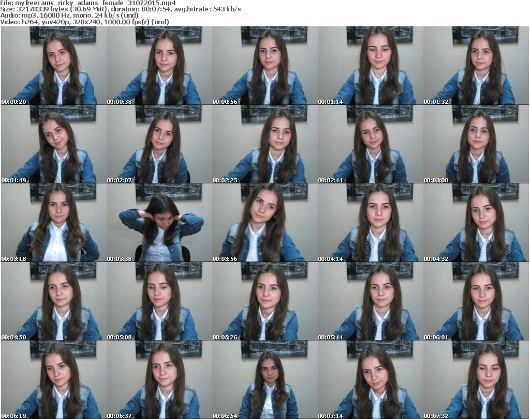
Task: Choose the thumbnail frame stamped 00:04:50
Action: point(54,301)
